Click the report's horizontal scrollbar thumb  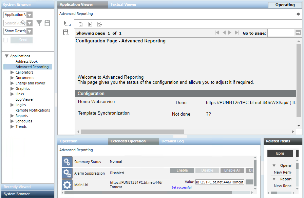pyautogui.click(x=132, y=132)
